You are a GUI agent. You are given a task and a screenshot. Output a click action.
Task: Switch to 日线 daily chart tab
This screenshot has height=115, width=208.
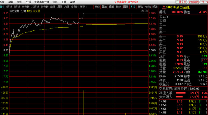pos(53,7)
